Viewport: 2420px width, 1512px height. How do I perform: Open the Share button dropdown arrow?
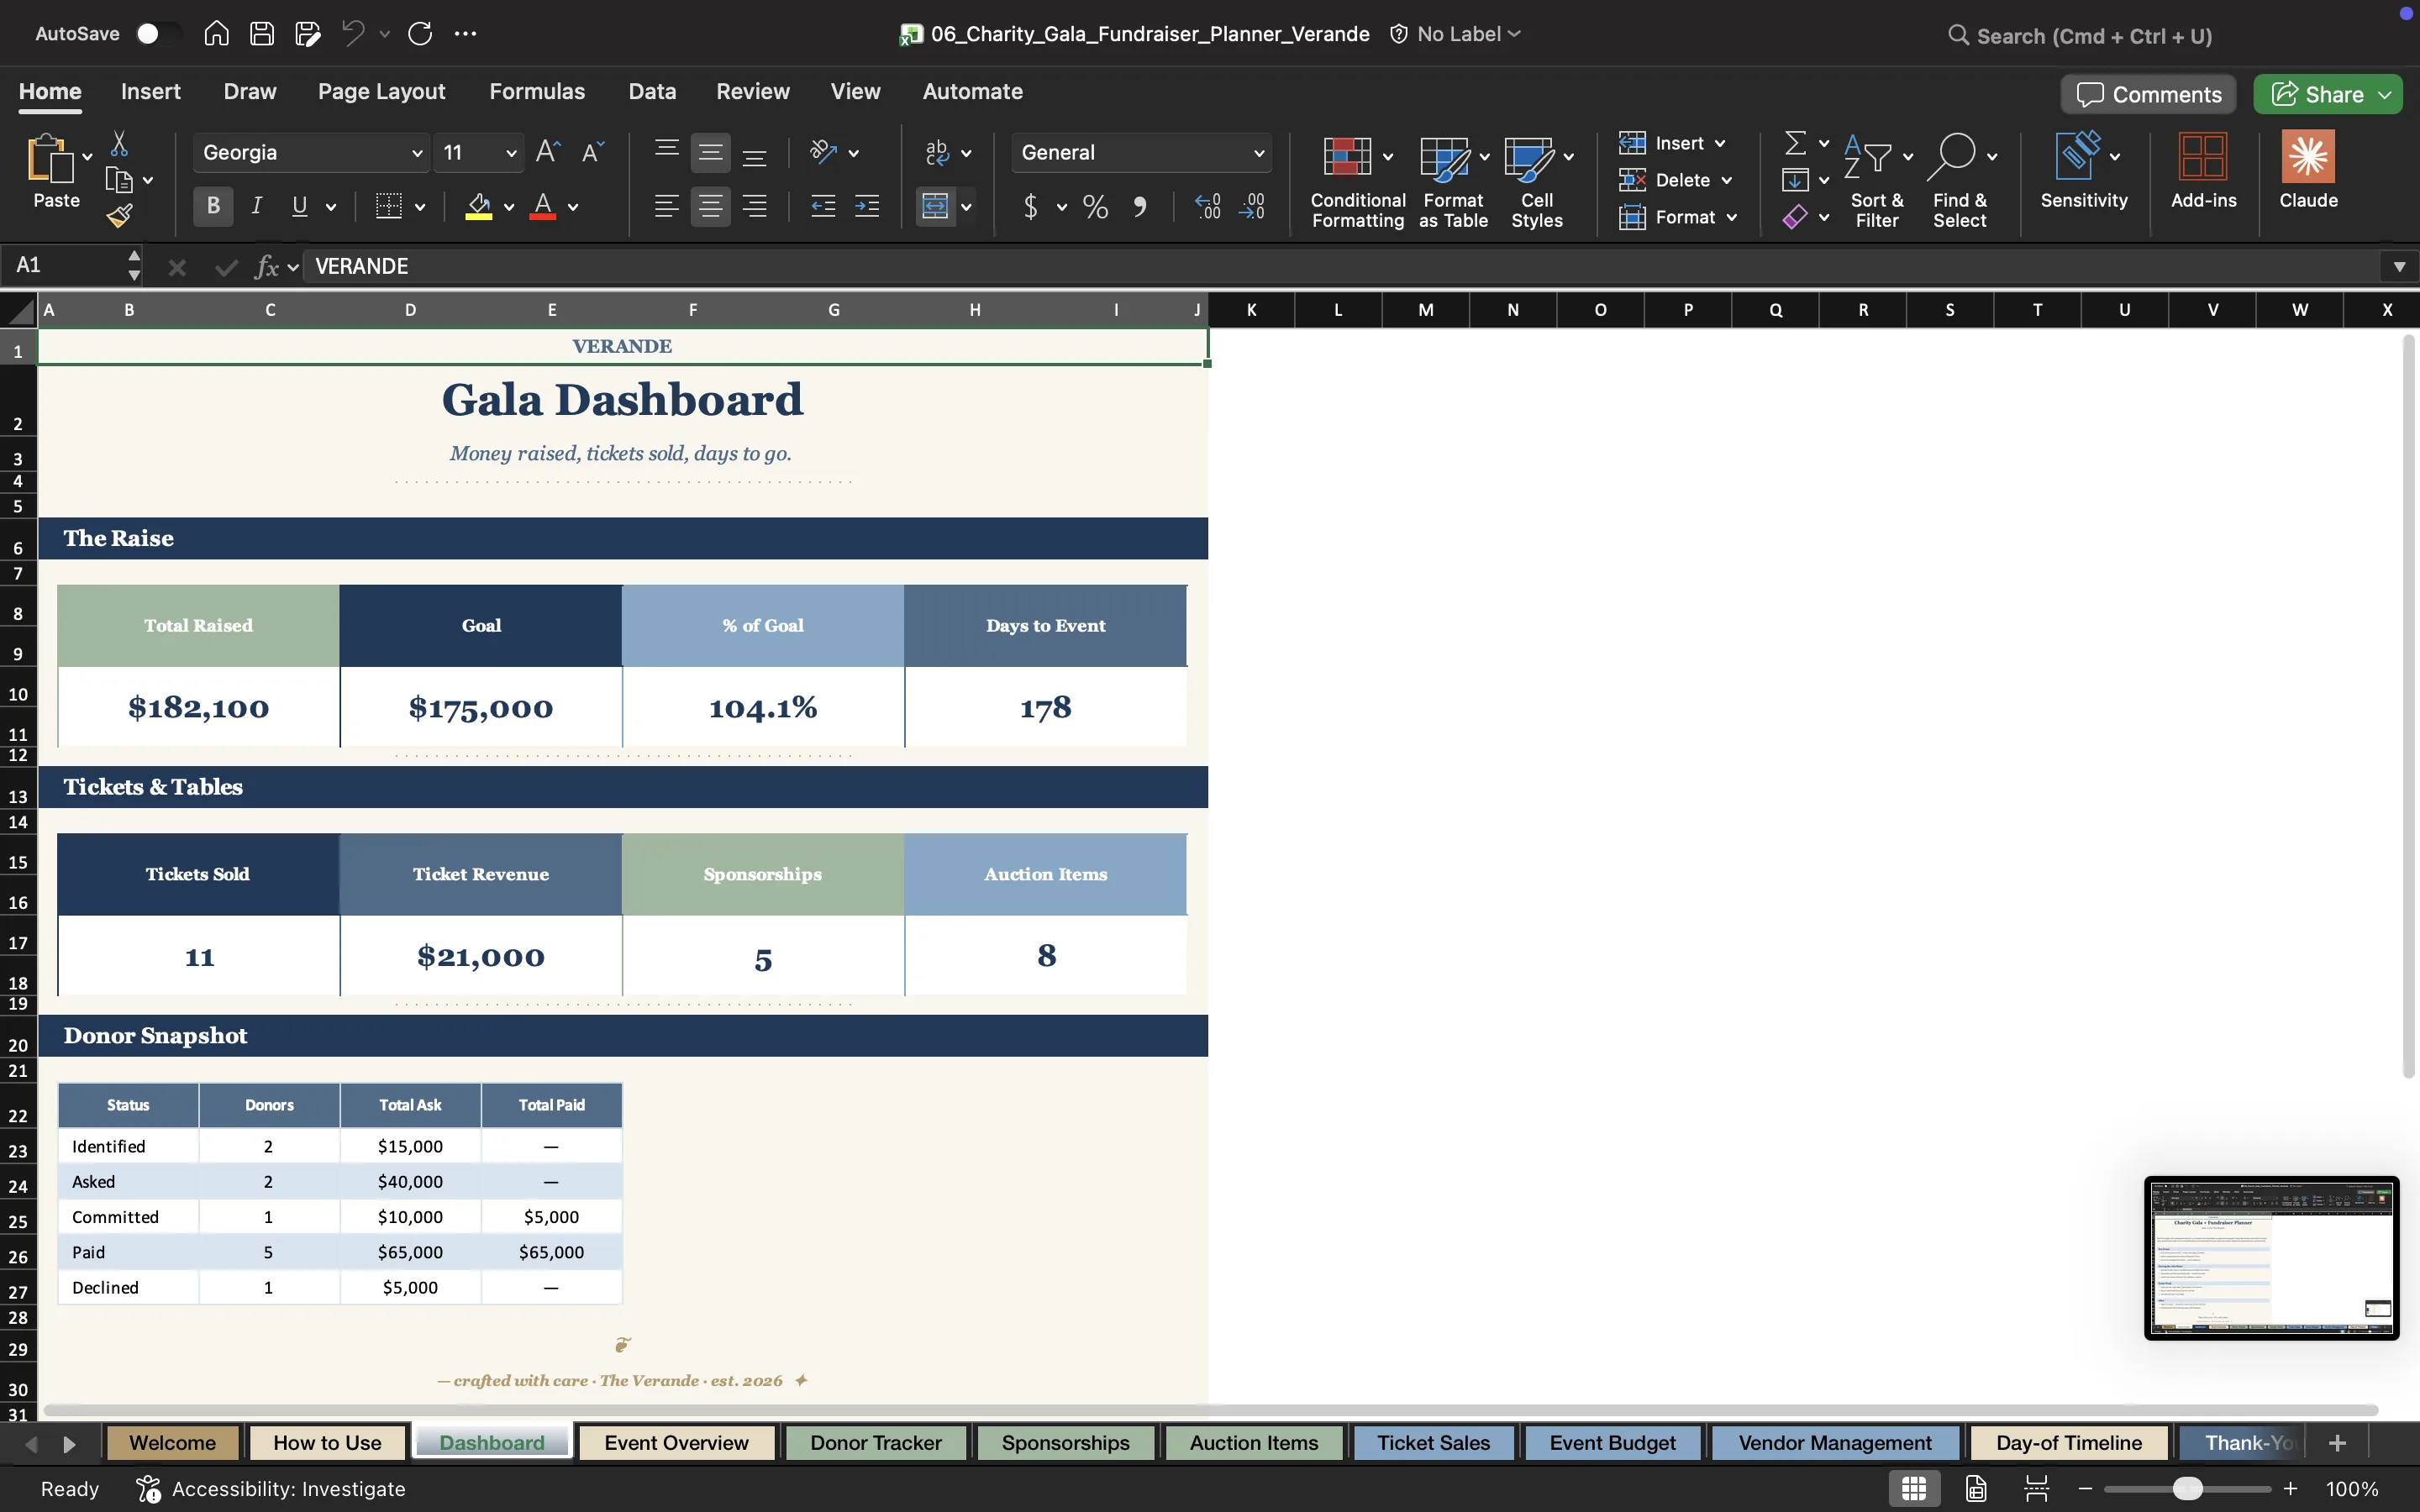(x=2386, y=95)
